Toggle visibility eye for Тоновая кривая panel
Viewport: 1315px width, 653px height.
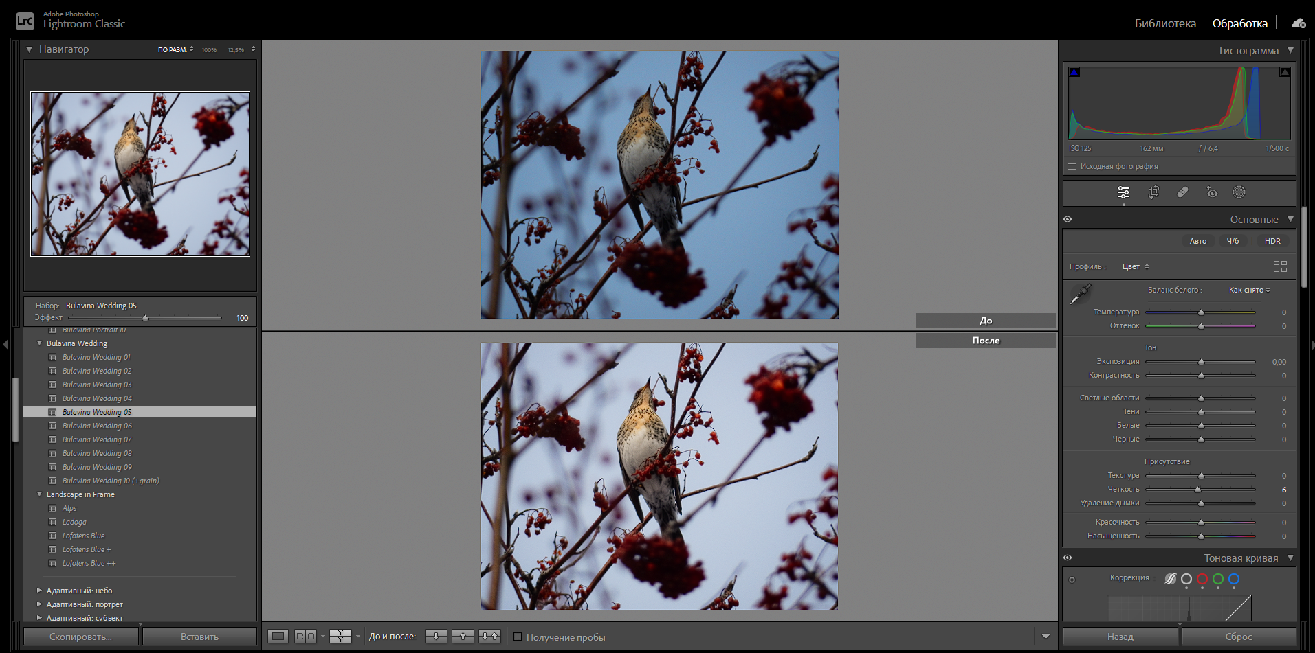tap(1068, 558)
